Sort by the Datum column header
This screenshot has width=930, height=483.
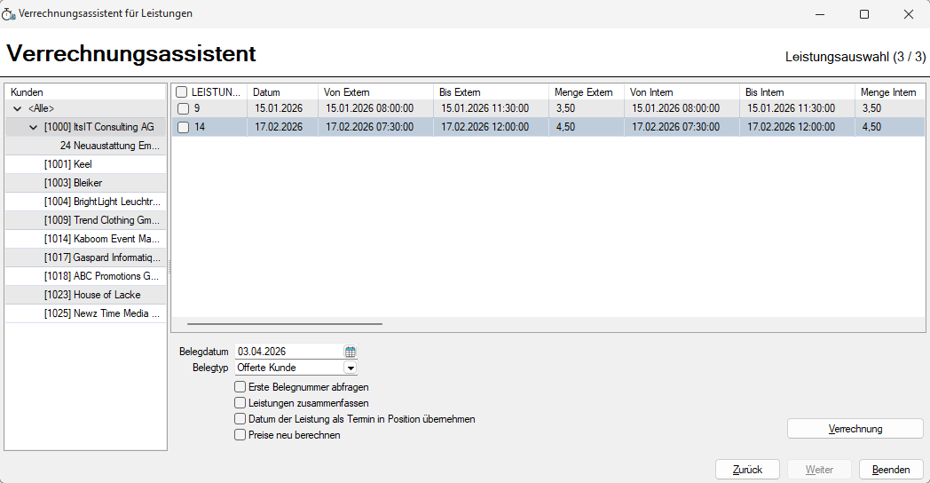(282, 92)
